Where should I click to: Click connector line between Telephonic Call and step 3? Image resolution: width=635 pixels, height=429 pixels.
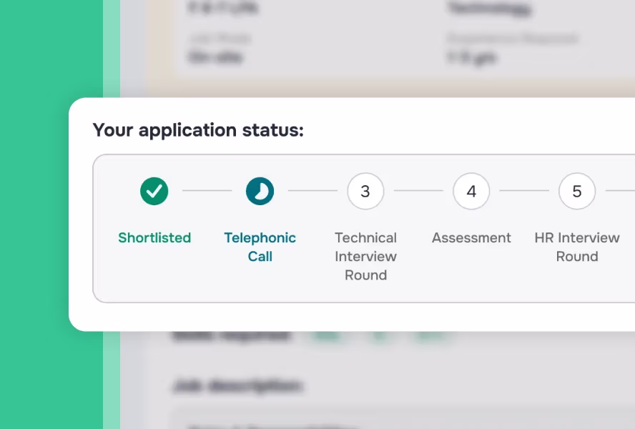click(x=312, y=190)
